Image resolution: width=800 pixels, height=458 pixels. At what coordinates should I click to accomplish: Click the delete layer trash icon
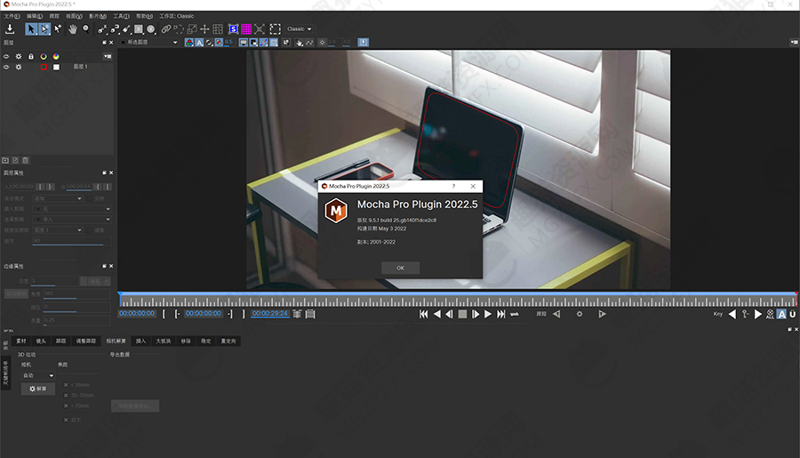point(26,160)
